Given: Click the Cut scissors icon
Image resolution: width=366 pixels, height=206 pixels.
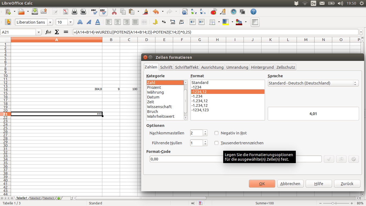Looking at the screenshot, I should (x=114, y=12).
